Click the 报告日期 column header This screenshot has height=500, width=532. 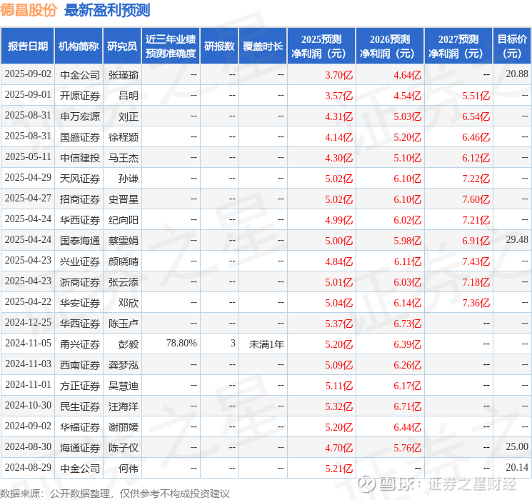coord(27,46)
